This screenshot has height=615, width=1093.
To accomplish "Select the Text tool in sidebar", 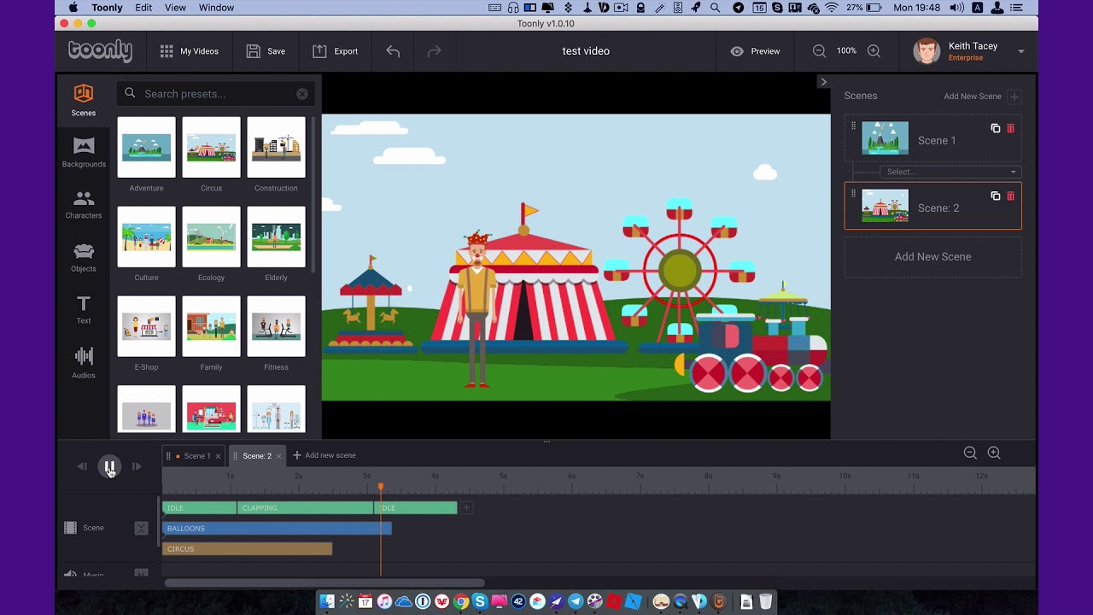I will tap(84, 310).
